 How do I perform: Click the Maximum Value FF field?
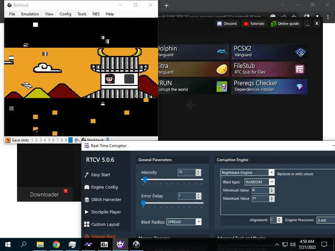(261, 198)
